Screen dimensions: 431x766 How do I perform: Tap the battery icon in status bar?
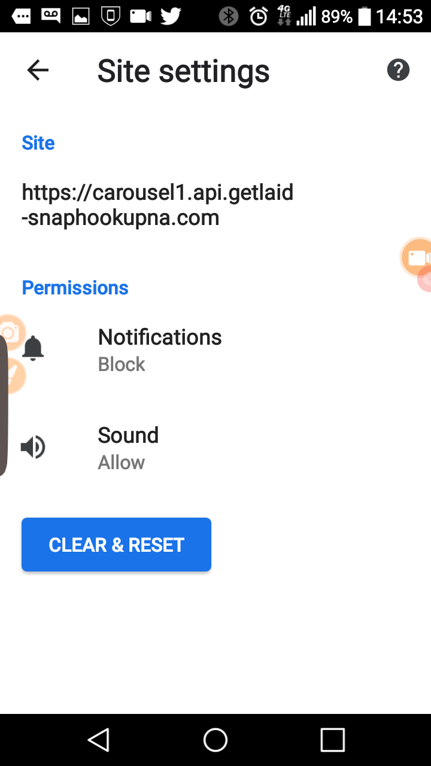pos(364,16)
